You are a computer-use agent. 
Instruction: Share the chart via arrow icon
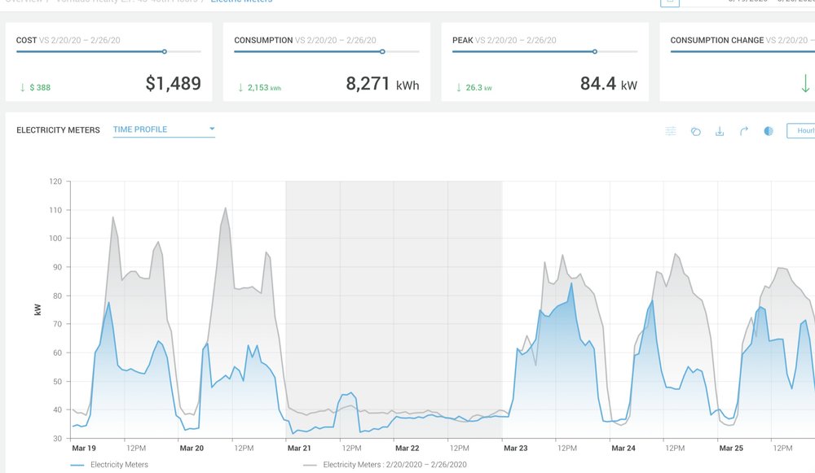tap(744, 131)
